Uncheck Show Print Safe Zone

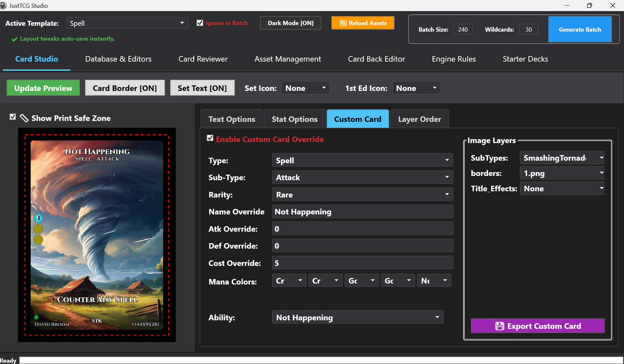[13, 117]
